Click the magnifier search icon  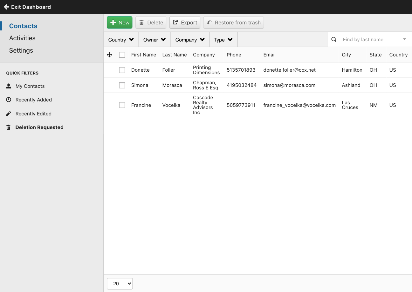(x=334, y=40)
